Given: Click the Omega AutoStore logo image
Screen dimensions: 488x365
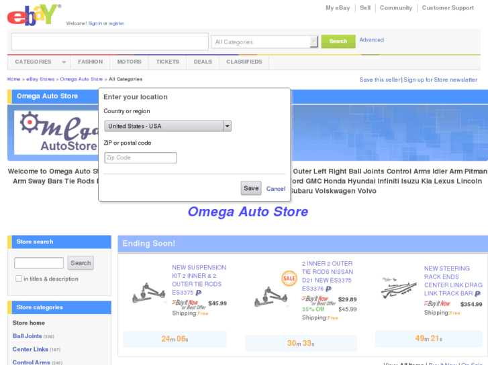Looking at the screenshot, I should (56, 133).
